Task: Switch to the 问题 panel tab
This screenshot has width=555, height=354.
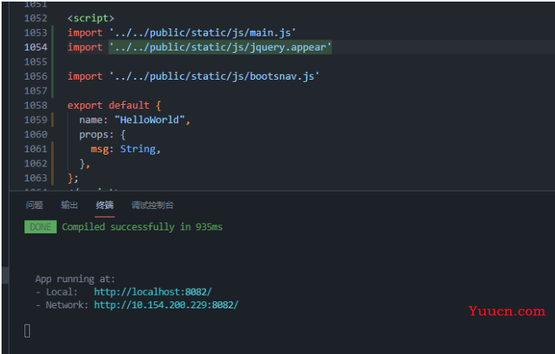Action: (x=35, y=205)
